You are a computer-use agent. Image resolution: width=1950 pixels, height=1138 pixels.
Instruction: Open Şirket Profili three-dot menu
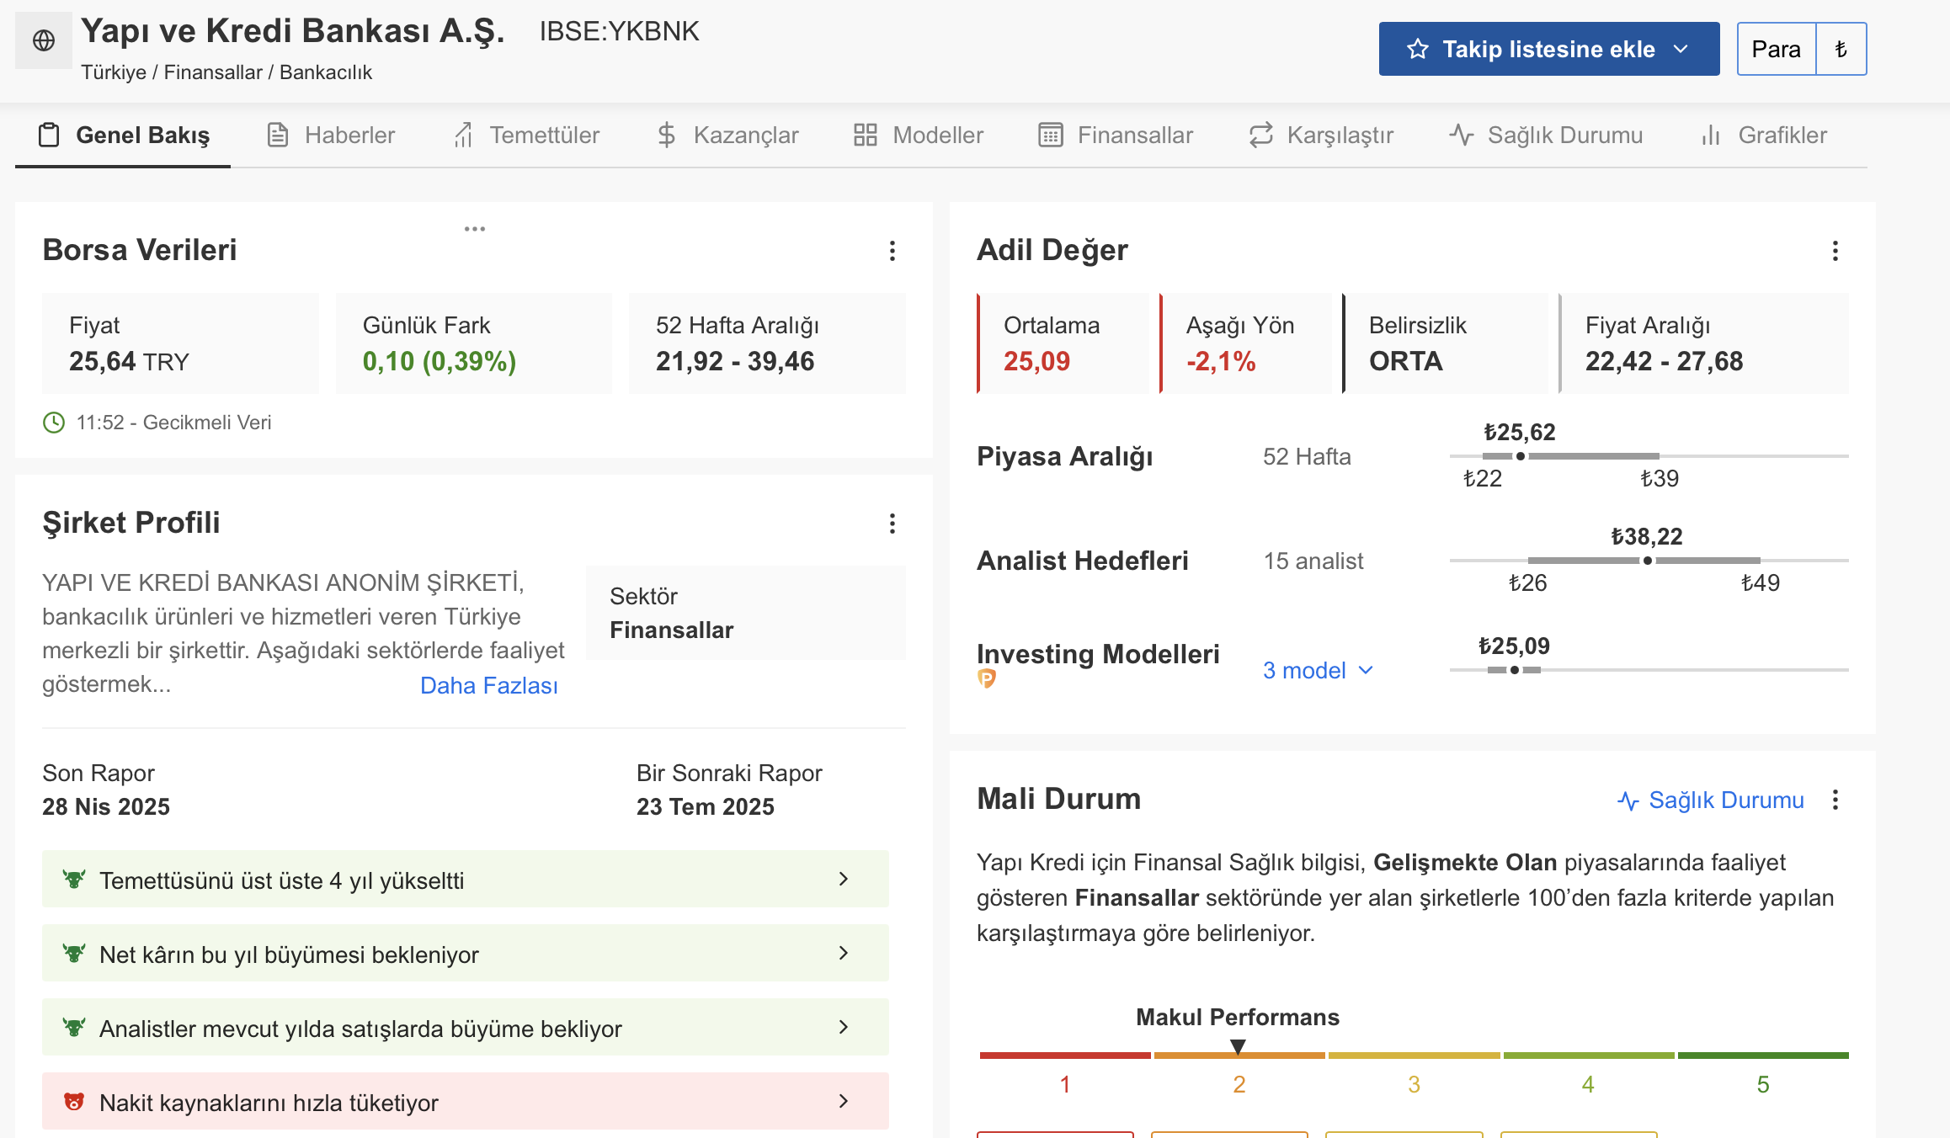tap(892, 524)
